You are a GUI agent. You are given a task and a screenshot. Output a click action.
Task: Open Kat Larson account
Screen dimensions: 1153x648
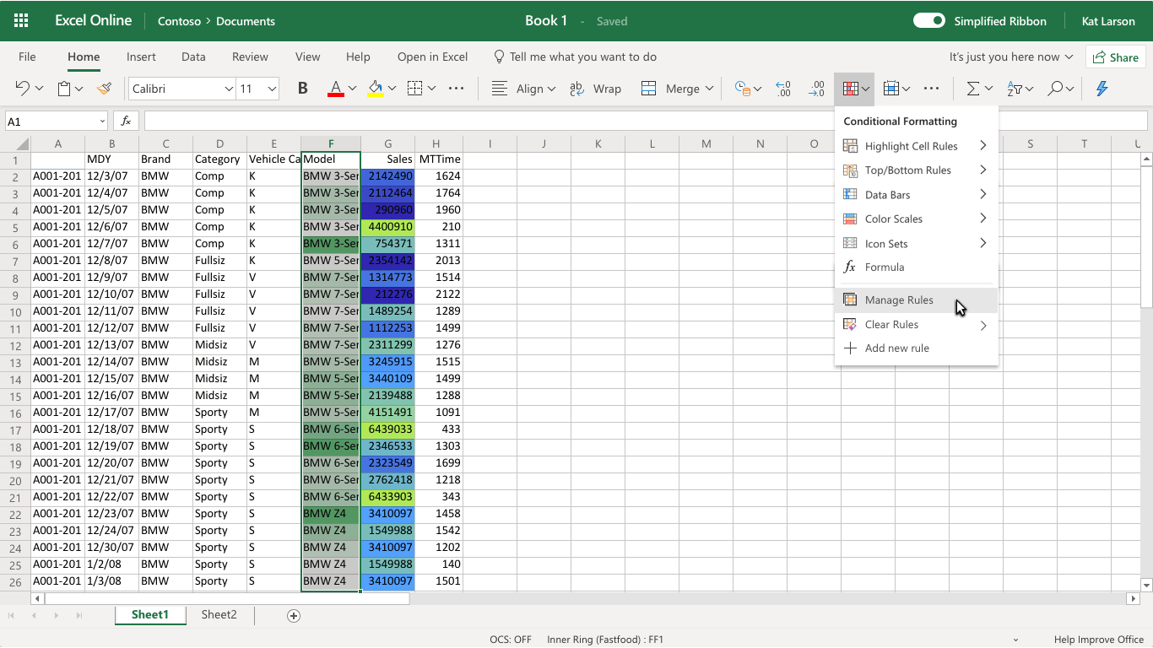(1108, 21)
